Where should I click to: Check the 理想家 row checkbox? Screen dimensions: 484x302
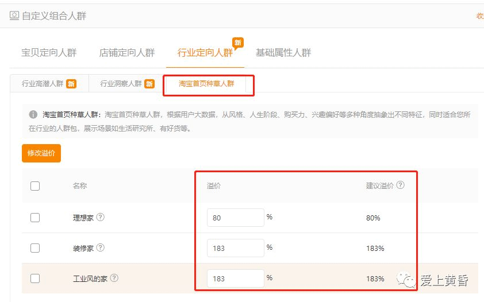click(x=35, y=218)
